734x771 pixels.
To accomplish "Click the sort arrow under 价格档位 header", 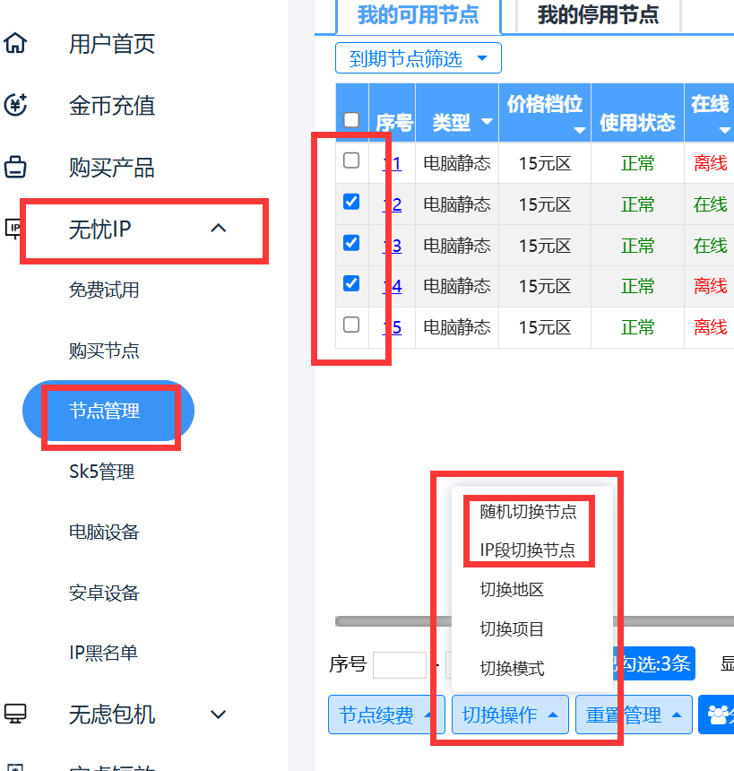I will click(x=579, y=131).
